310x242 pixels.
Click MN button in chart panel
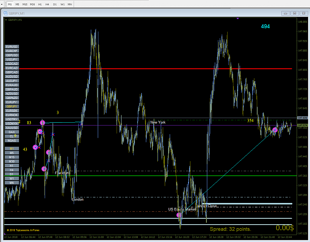[x=12, y=183]
